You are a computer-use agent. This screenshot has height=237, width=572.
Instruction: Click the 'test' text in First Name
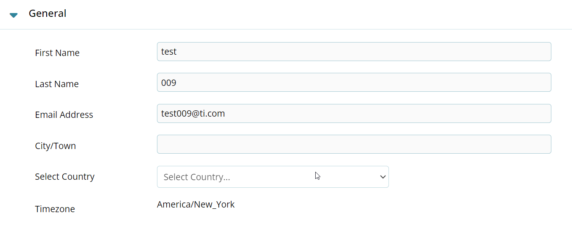169,52
